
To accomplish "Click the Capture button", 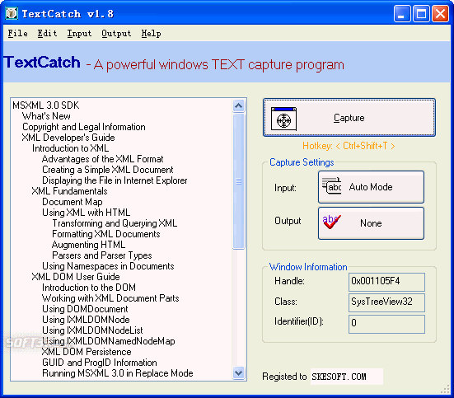I will (x=349, y=117).
